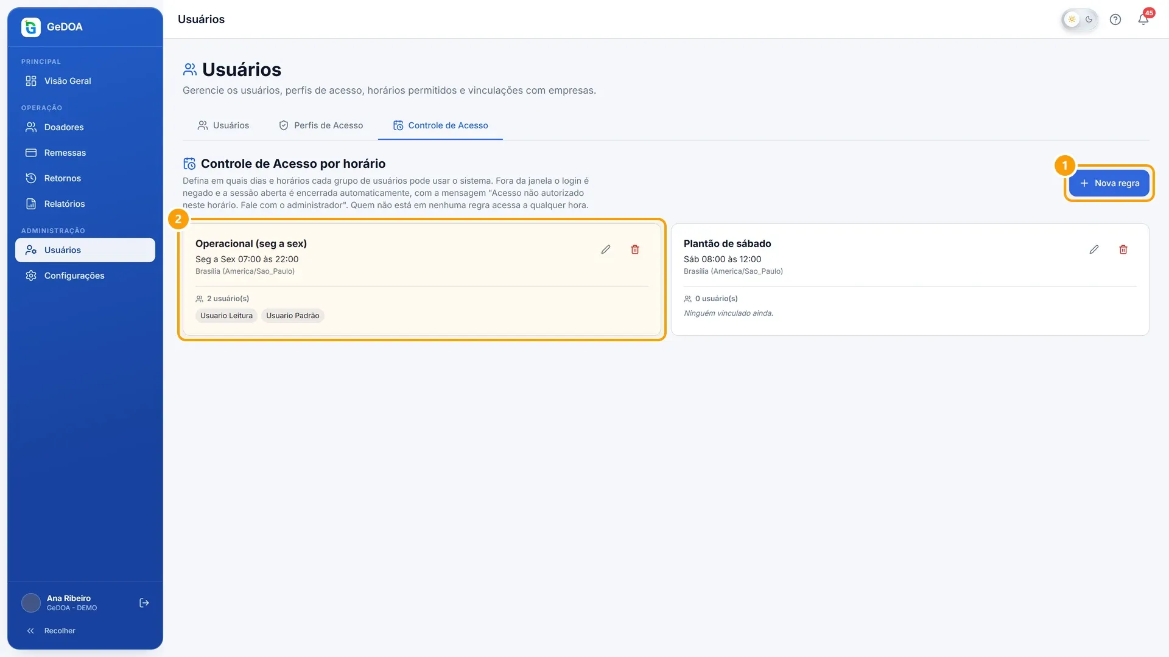Toggle the light/dark theme switch
Viewport: 1169px width, 657px height.
coord(1080,19)
